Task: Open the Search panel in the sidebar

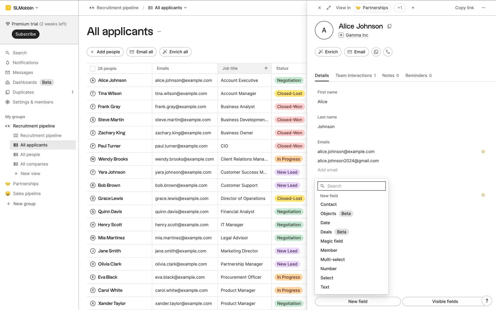Action: 20,53
